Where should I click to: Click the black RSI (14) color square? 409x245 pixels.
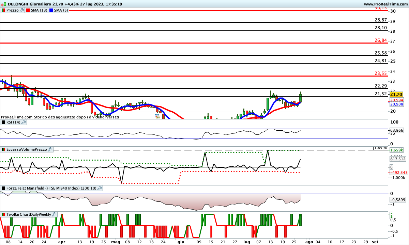(3, 122)
